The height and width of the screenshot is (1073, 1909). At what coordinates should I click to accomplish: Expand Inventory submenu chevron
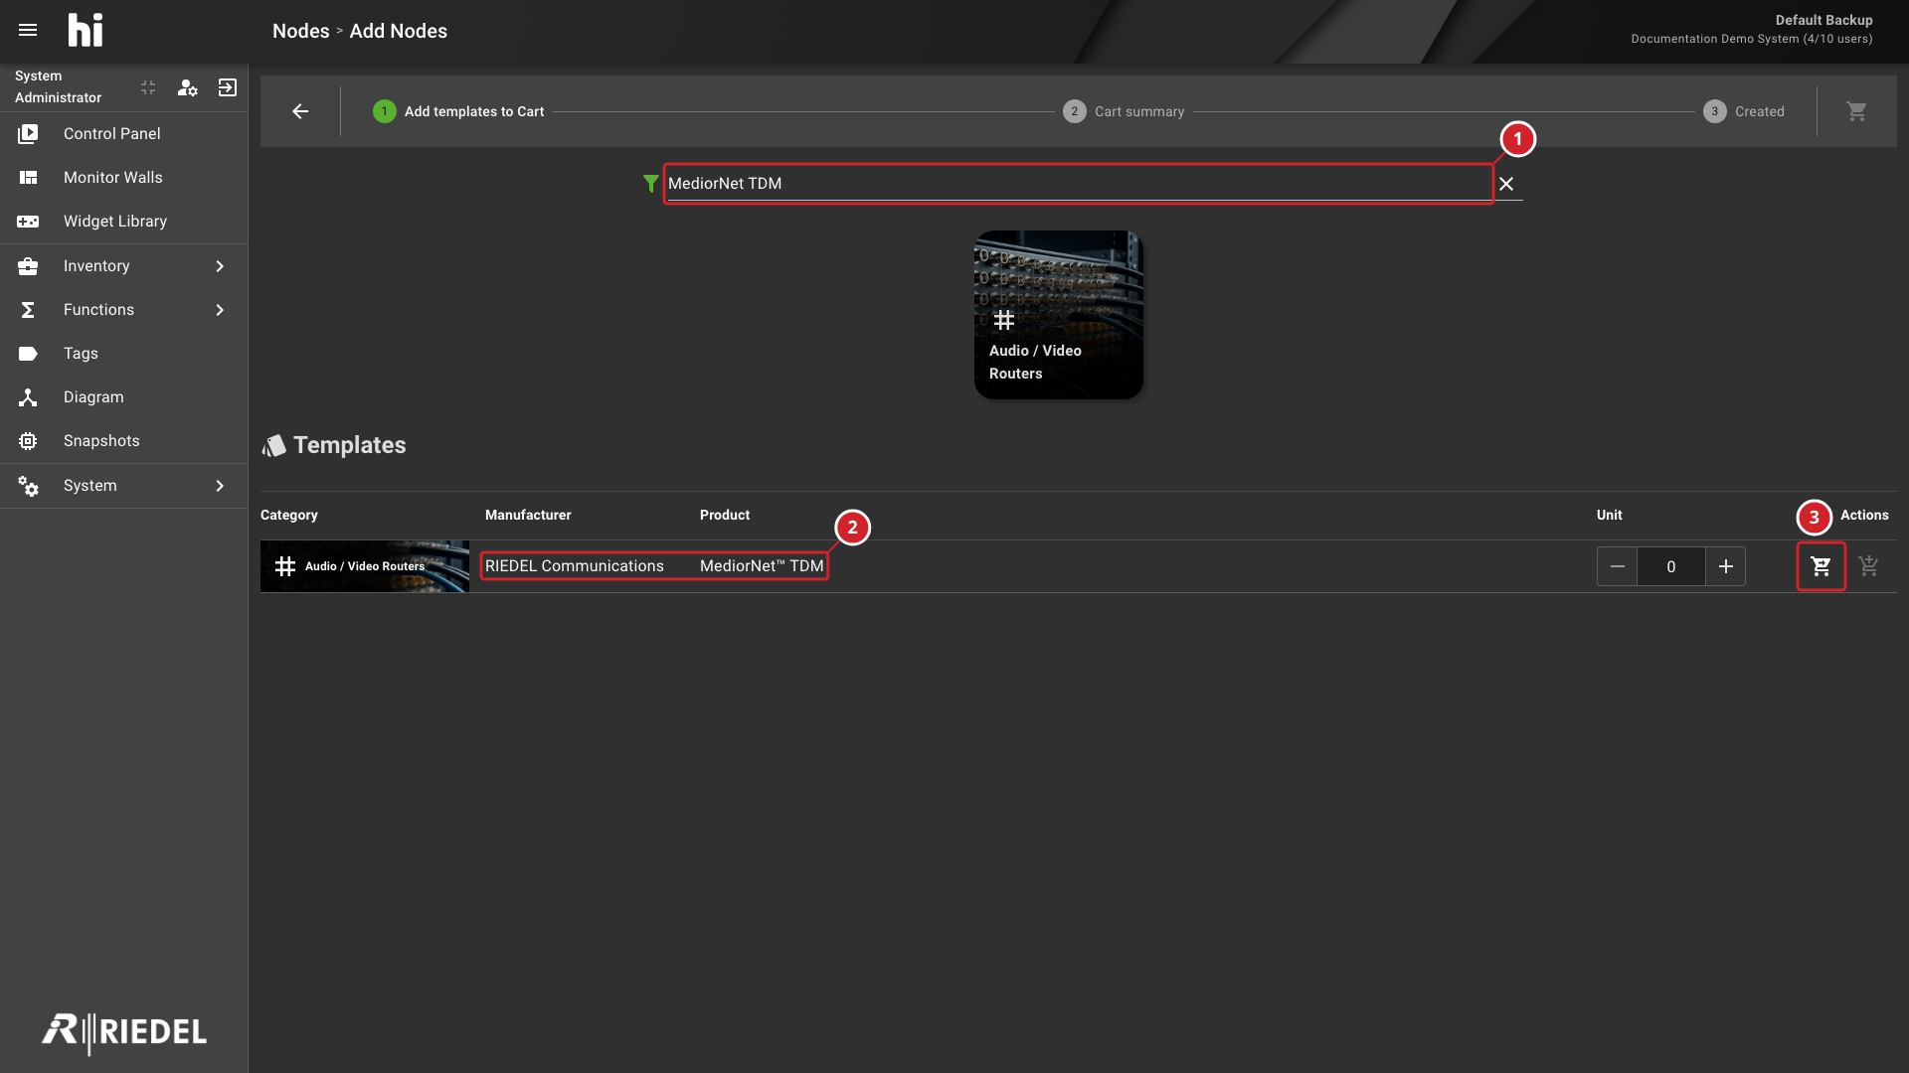220,266
